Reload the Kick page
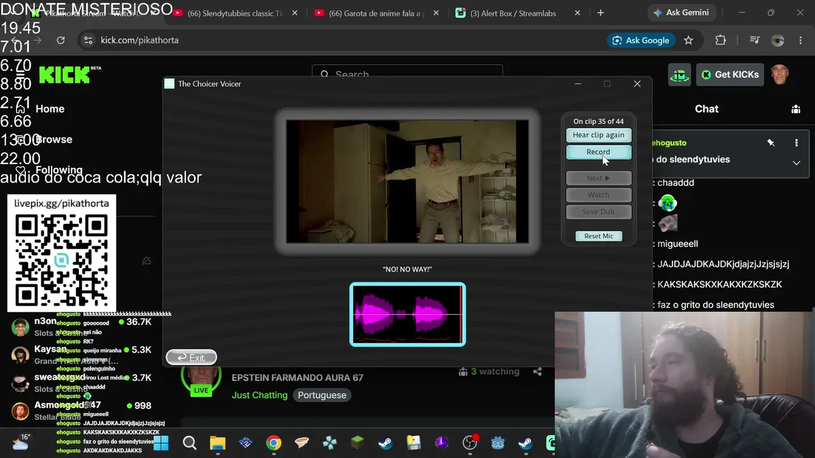This screenshot has width=815, height=458. [60, 40]
